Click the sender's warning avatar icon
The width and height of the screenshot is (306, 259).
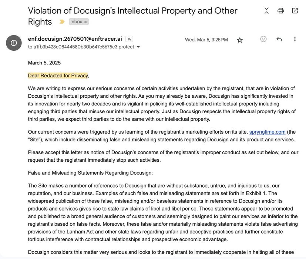(14, 43)
